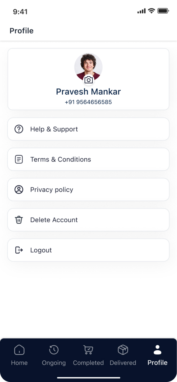Click the Help & Support question mark icon
Image resolution: width=177 pixels, height=382 pixels.
pos(19,129)
